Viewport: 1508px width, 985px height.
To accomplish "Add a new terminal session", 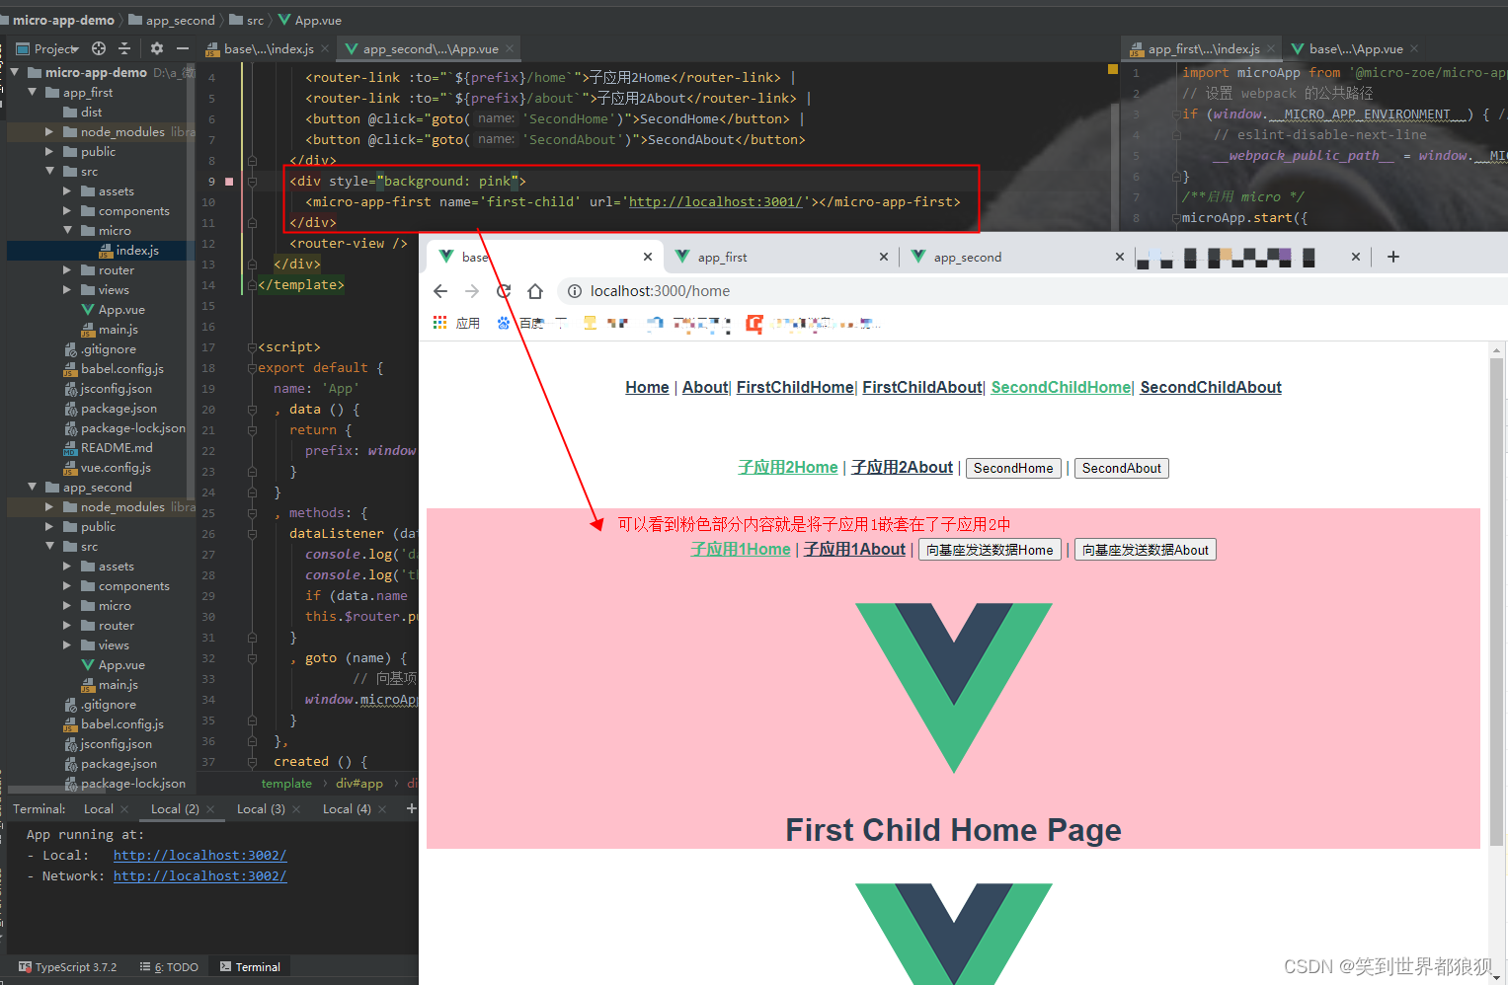I will pos(412,808).
